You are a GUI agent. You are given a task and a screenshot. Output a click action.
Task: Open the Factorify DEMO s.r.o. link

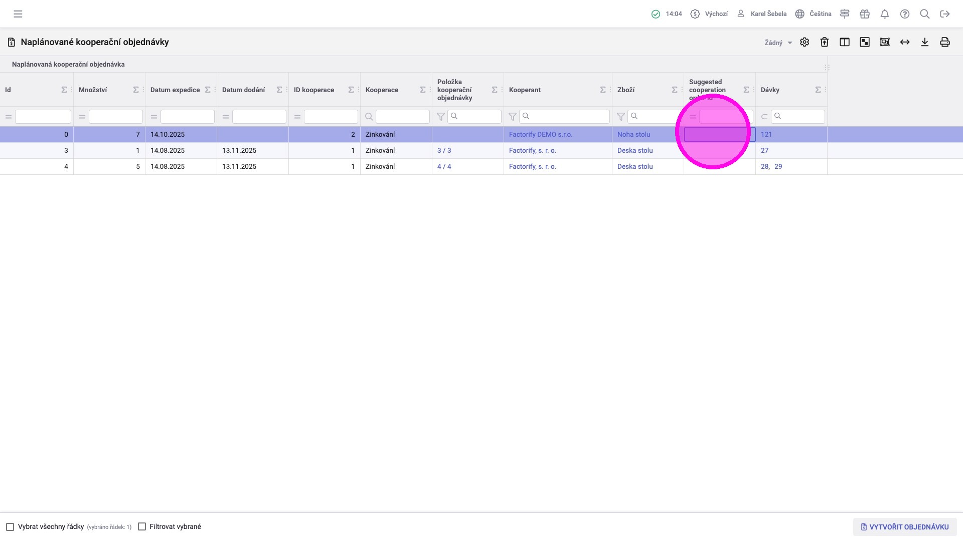point(540,134)
